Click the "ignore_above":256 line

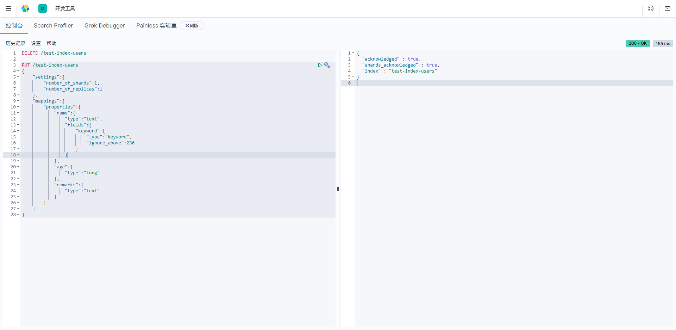point(111,143)
